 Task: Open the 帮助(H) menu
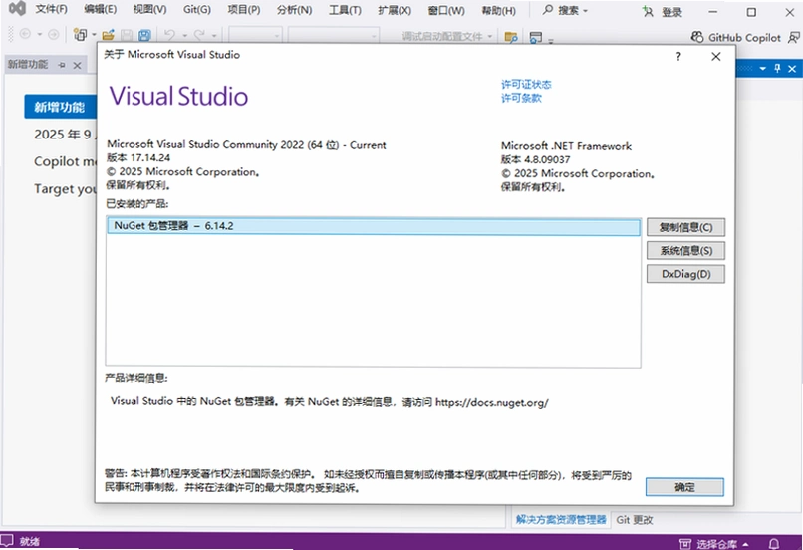coord(498,10)
